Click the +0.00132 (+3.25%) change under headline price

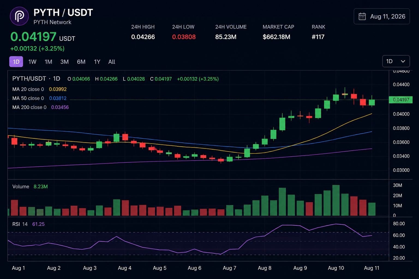(37, 48)
